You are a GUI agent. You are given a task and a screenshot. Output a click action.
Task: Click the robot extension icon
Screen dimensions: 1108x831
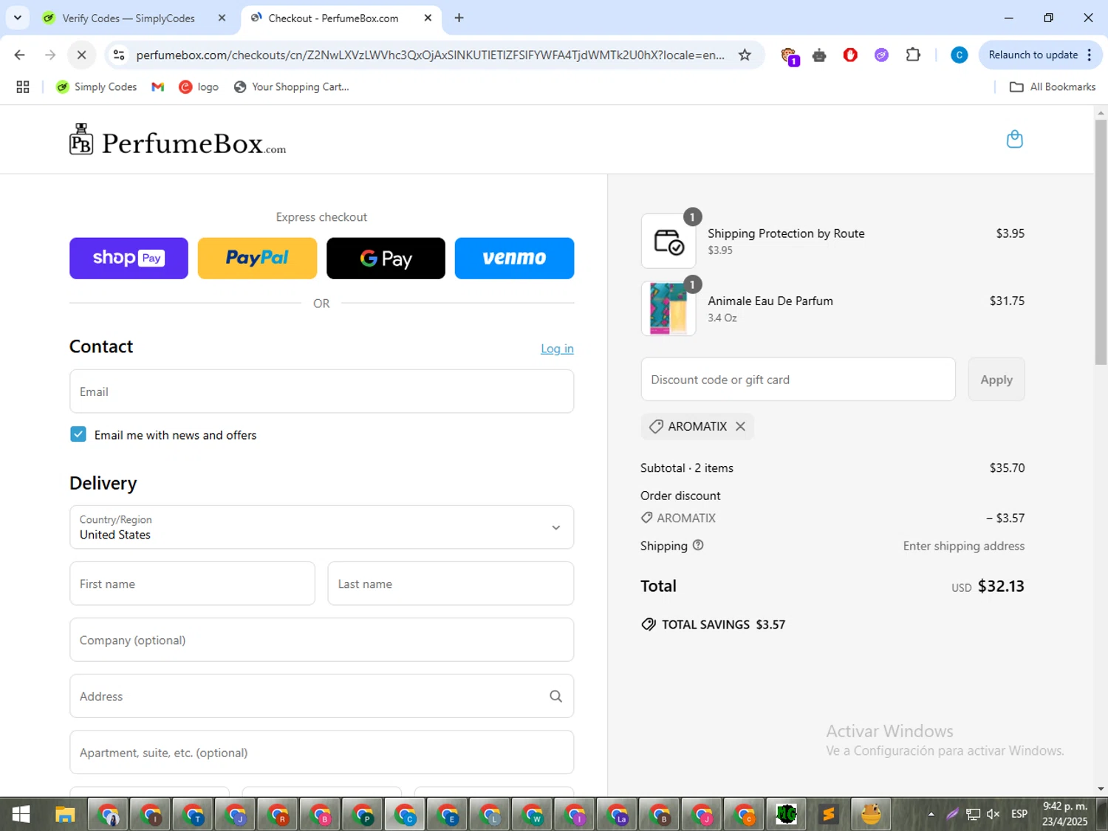[819, 55]
